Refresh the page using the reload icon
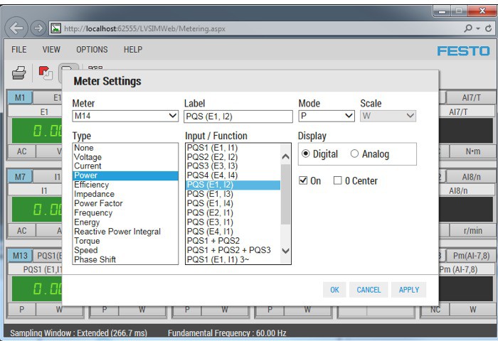Image resolution: width=498 pixels, height=341 pixels. (488, 28)
